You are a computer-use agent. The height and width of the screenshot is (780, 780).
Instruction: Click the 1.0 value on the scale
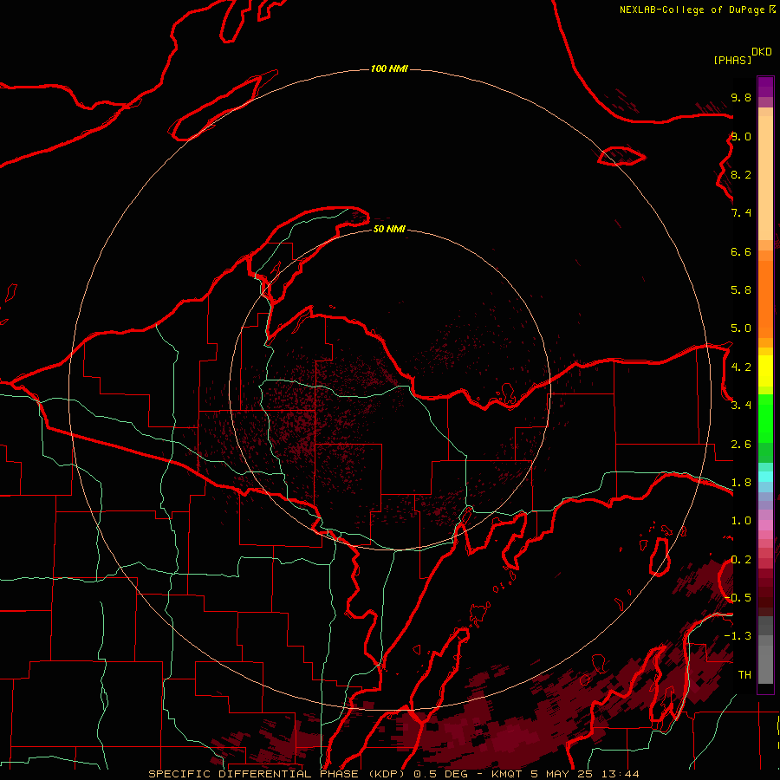pyautogui.click(x=741, y=521)
